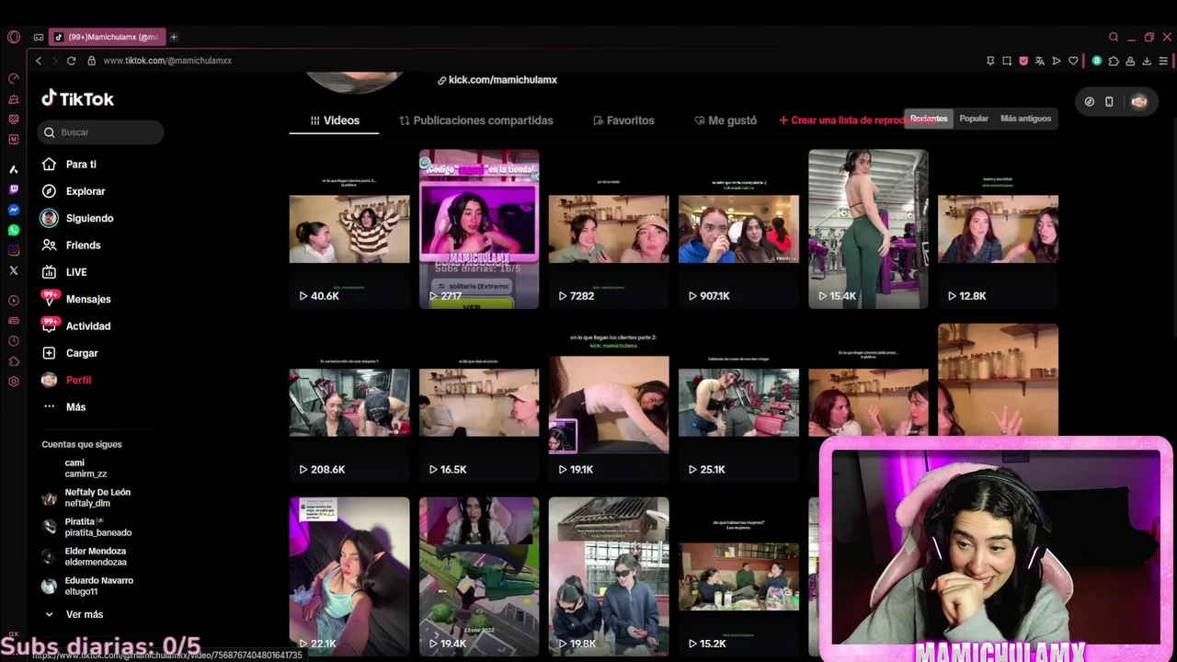Add page to bookmarks with heart icon
Image resolution: width=1177 pixels, height=662 pixels.
click(x=1073, y=61)
